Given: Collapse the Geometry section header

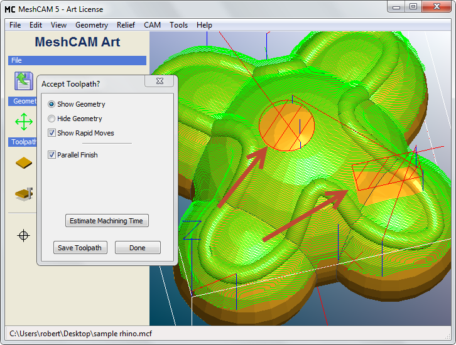Looking at the screenshot, I should [23, 101].
